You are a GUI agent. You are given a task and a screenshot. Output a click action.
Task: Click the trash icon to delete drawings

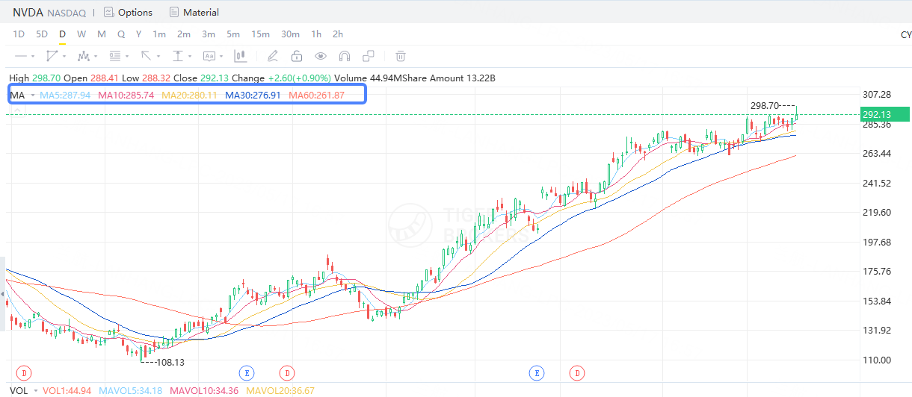[x=401, y=56]
